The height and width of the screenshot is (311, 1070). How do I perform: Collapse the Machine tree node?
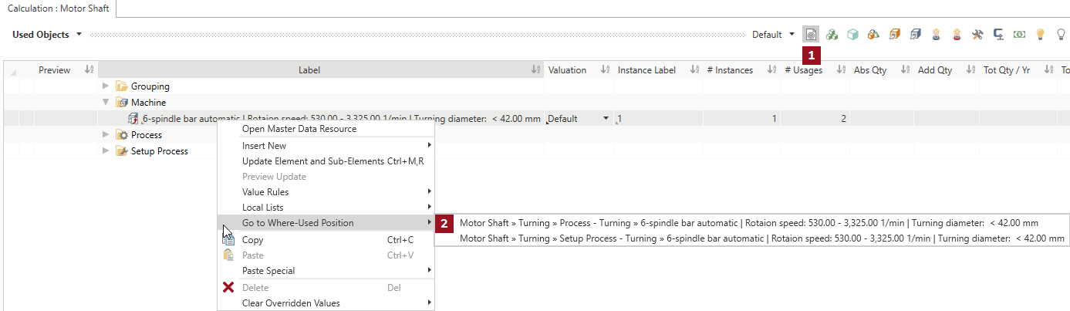tap(106, 103)
